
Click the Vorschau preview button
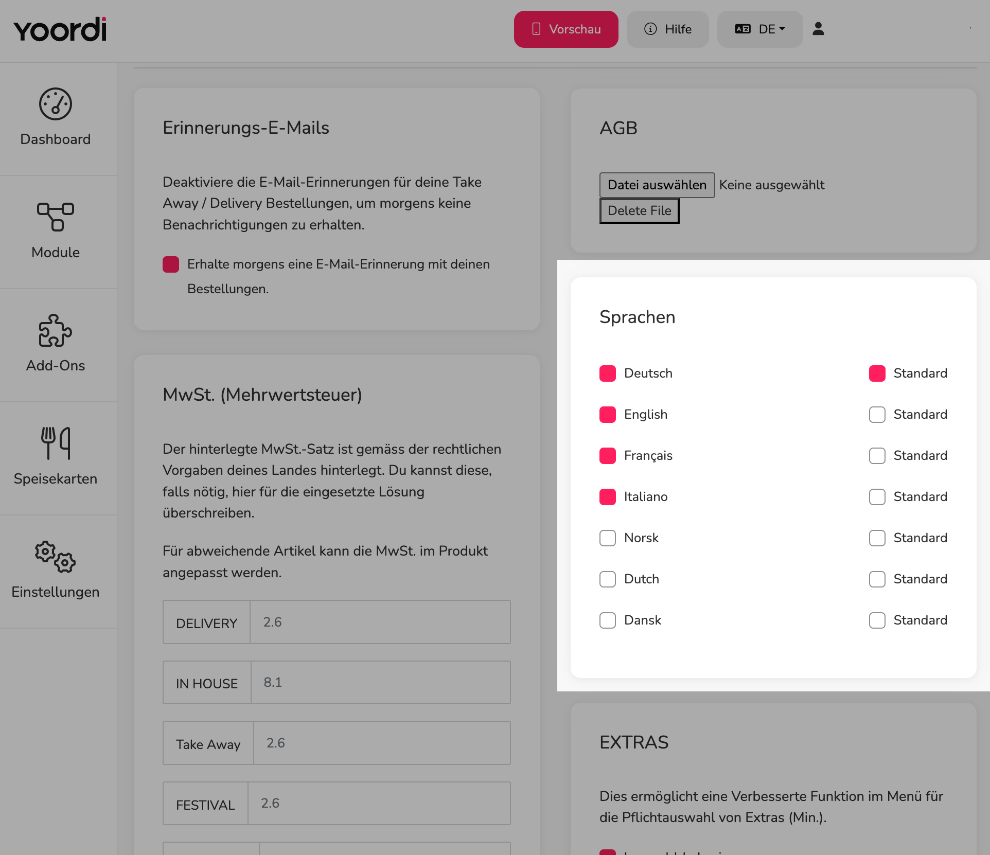566,29
